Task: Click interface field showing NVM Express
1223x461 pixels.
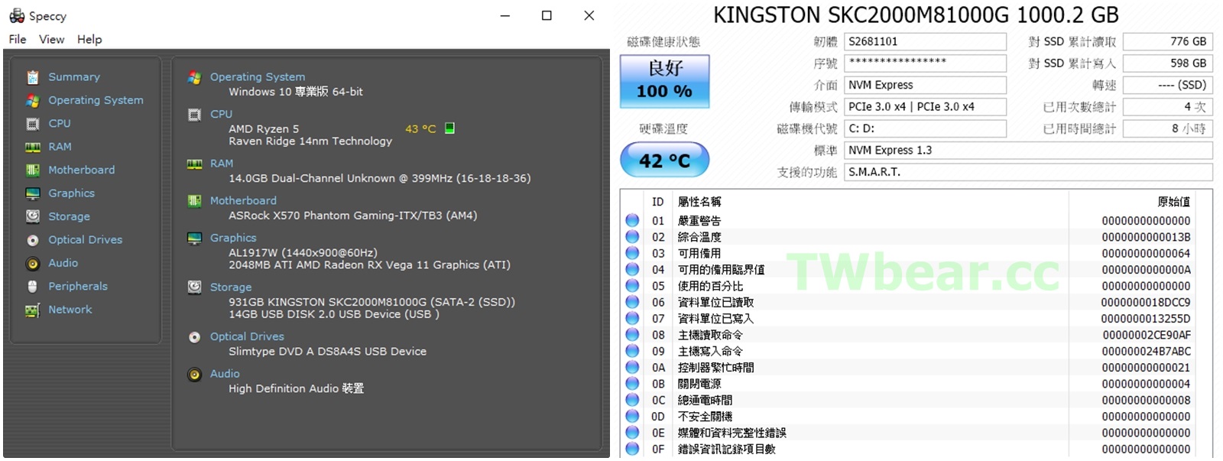Action: coord(925,85)
